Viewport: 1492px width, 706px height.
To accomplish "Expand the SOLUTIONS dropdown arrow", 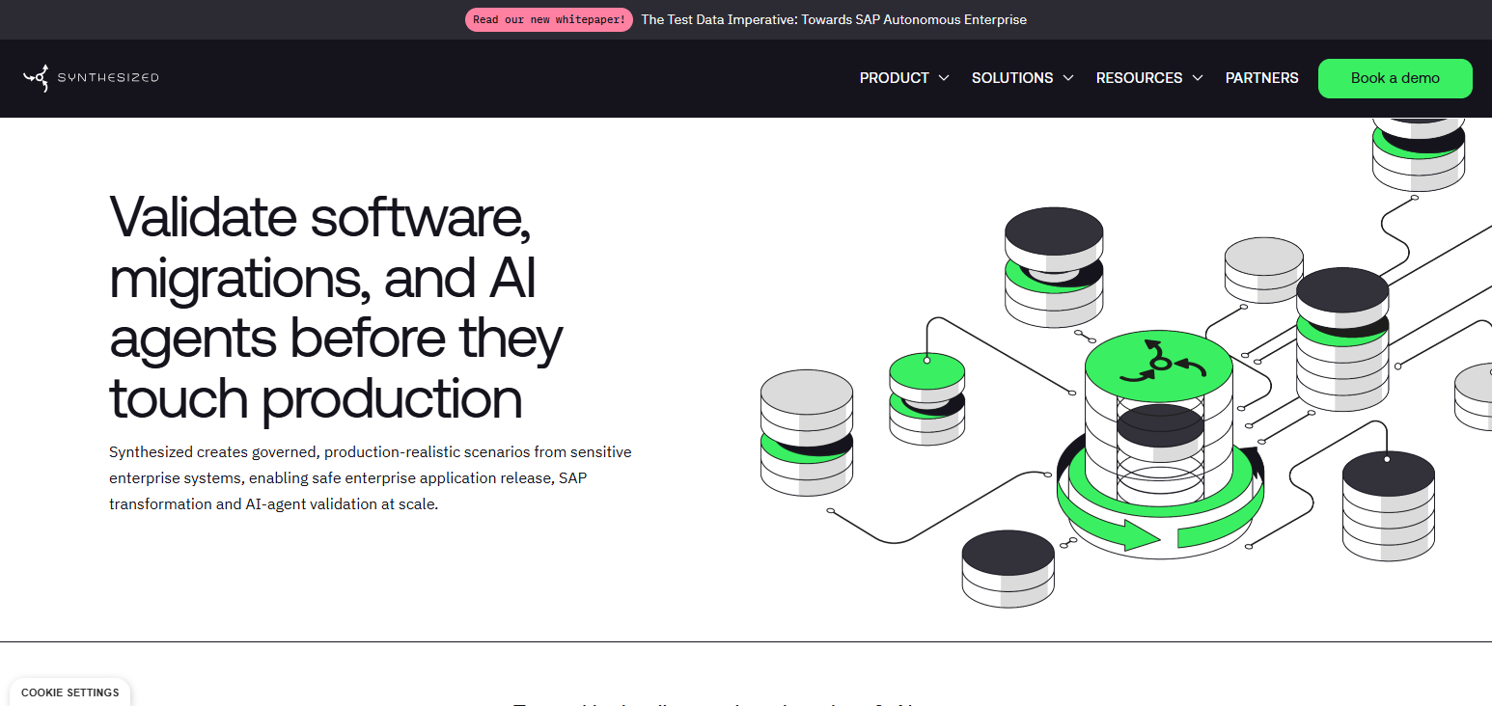I will (1068, 78).
